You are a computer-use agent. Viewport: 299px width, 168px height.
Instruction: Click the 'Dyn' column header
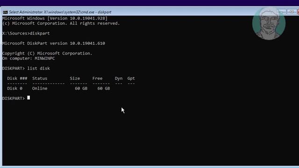coord(119,78)
